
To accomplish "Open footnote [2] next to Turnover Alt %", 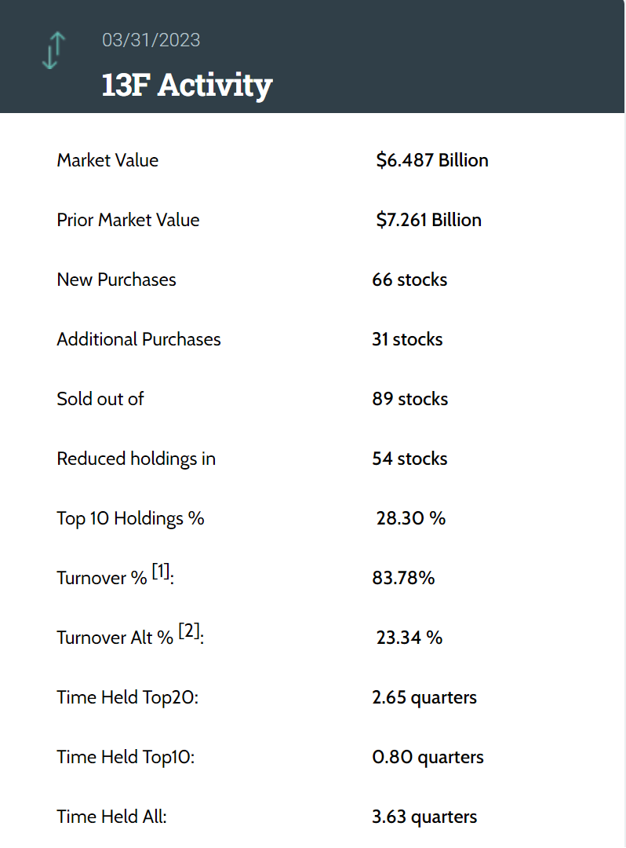I will click(x=188, y=632).
